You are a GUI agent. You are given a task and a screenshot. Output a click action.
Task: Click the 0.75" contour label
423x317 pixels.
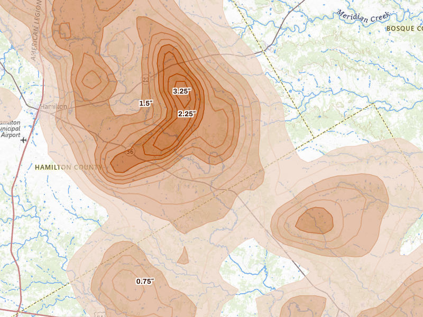coord(145,282)
